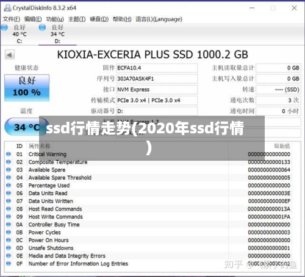Image resolution: width=305 pixels, height=277 pixels.
Task: Click status dot for 0A Controller Busy Time
Action: point(9,225)
